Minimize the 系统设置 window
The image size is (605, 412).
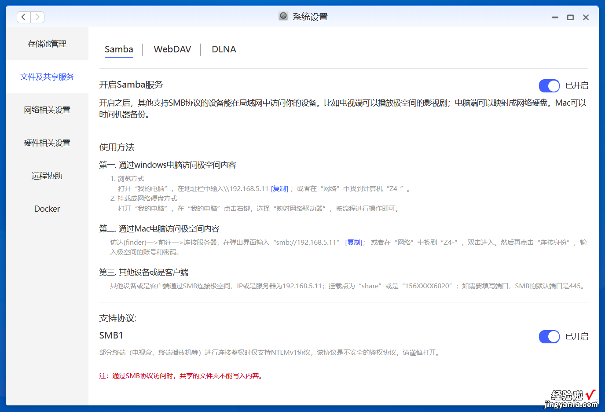point(555,18)
